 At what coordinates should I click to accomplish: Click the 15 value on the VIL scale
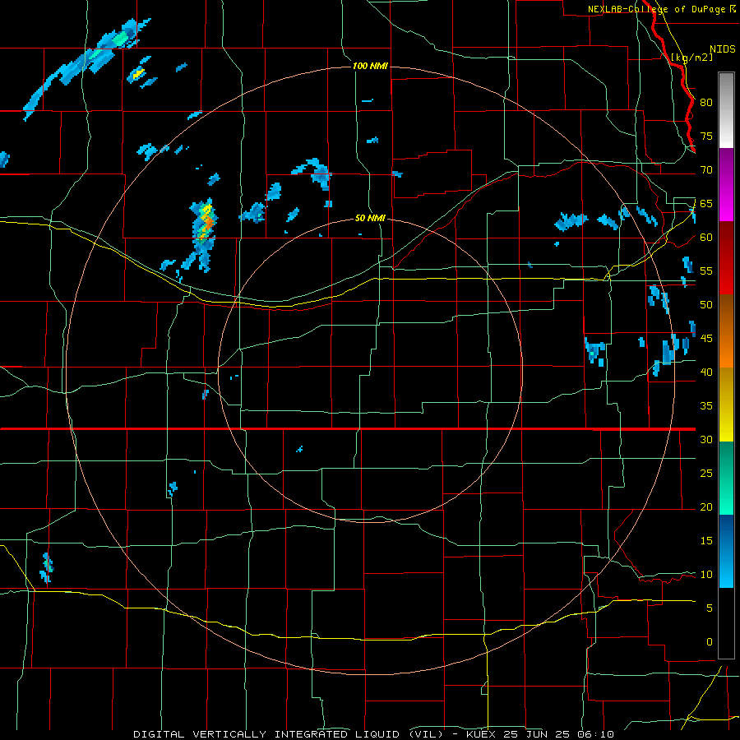pos(706,541)
